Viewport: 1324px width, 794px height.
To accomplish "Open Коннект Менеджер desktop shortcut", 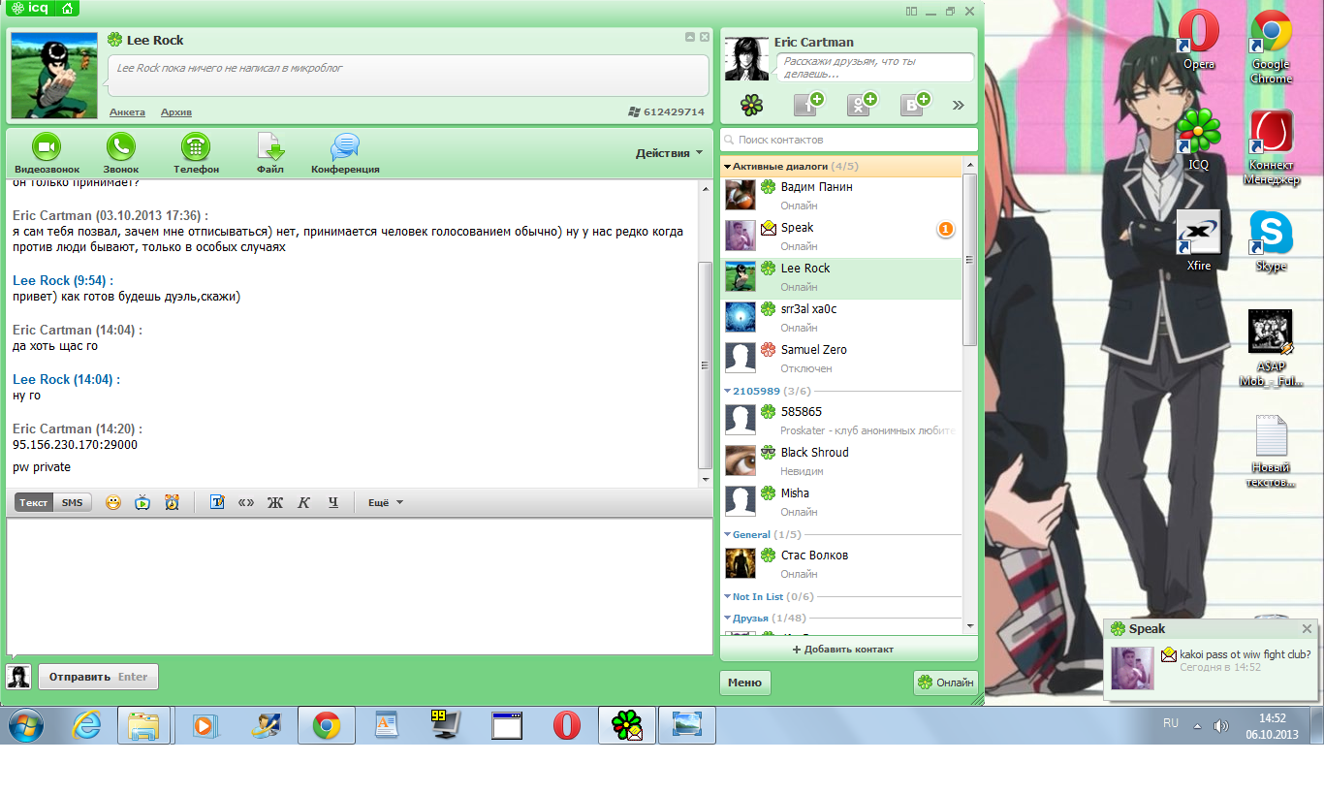I will (1271, 147).
